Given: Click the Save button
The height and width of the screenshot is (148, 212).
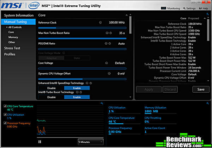Looking at the screenshot, I should 201,90.
